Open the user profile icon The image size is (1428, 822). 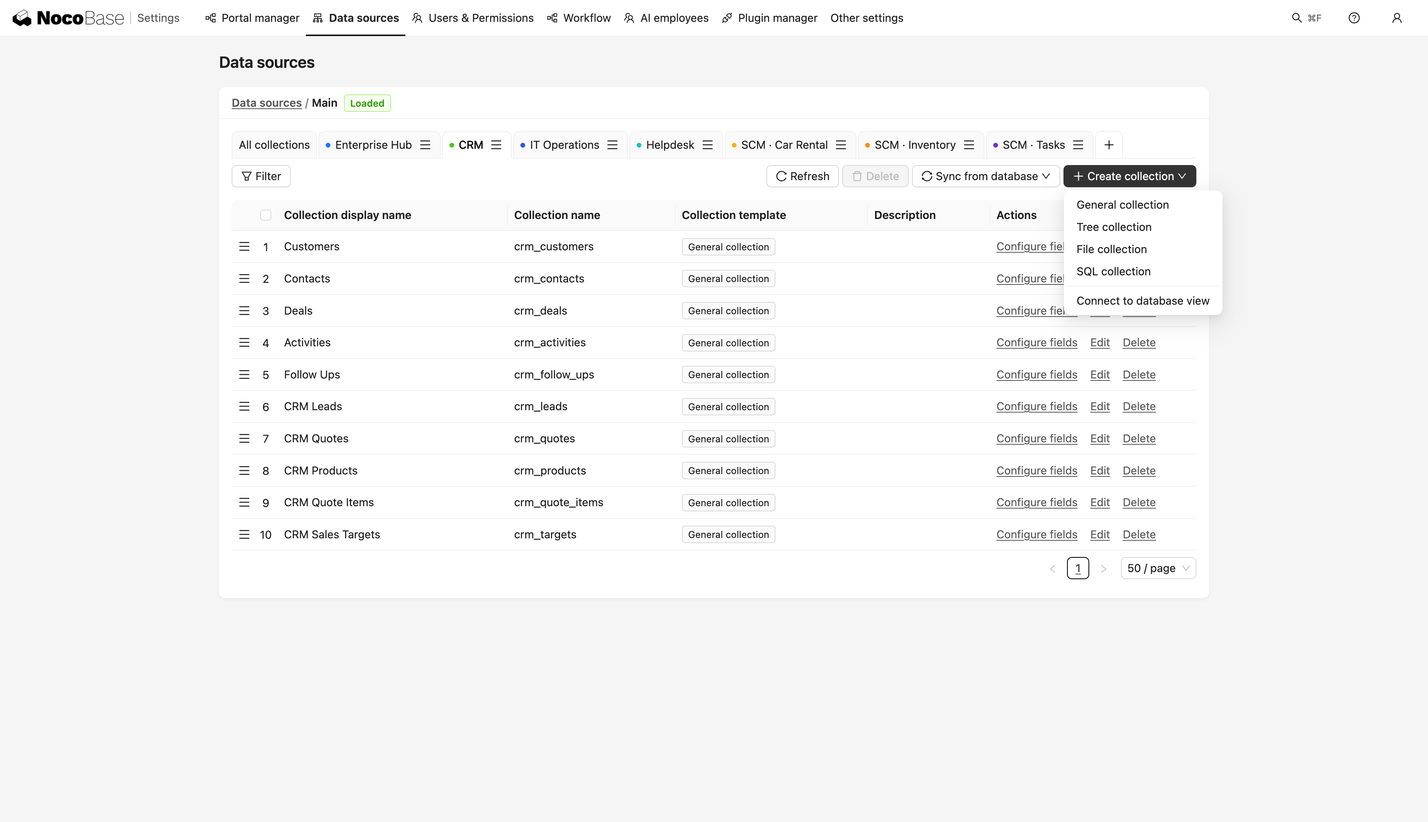(1397, 18)
